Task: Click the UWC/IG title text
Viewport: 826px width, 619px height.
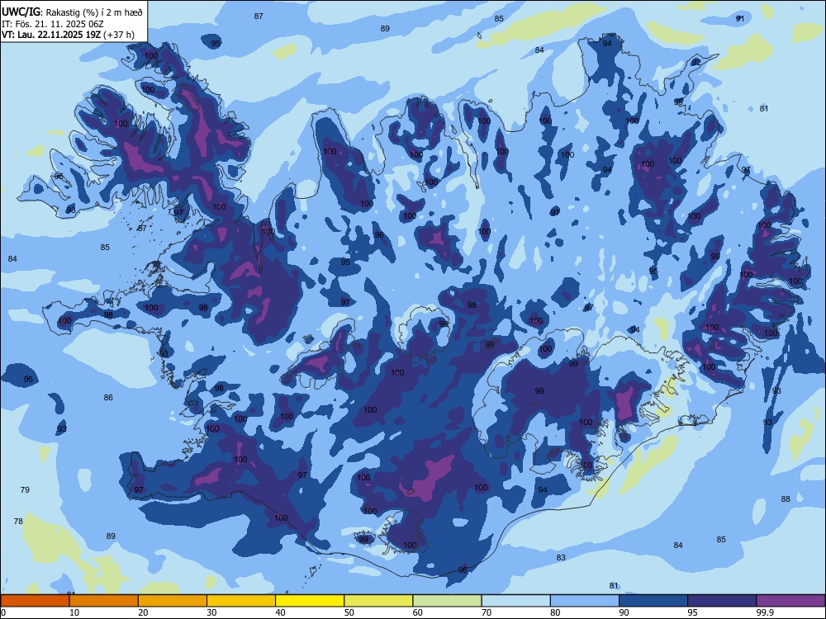Action: coord(21,12)
